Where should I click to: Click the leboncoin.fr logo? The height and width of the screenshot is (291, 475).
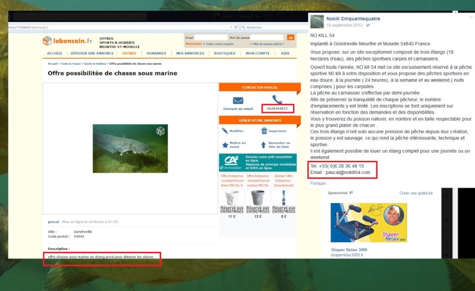pos(67,41)
